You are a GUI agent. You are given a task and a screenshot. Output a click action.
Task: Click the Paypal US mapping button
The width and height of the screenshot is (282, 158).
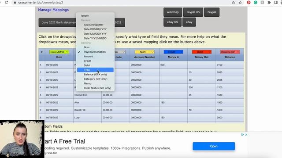pos(193,12)
